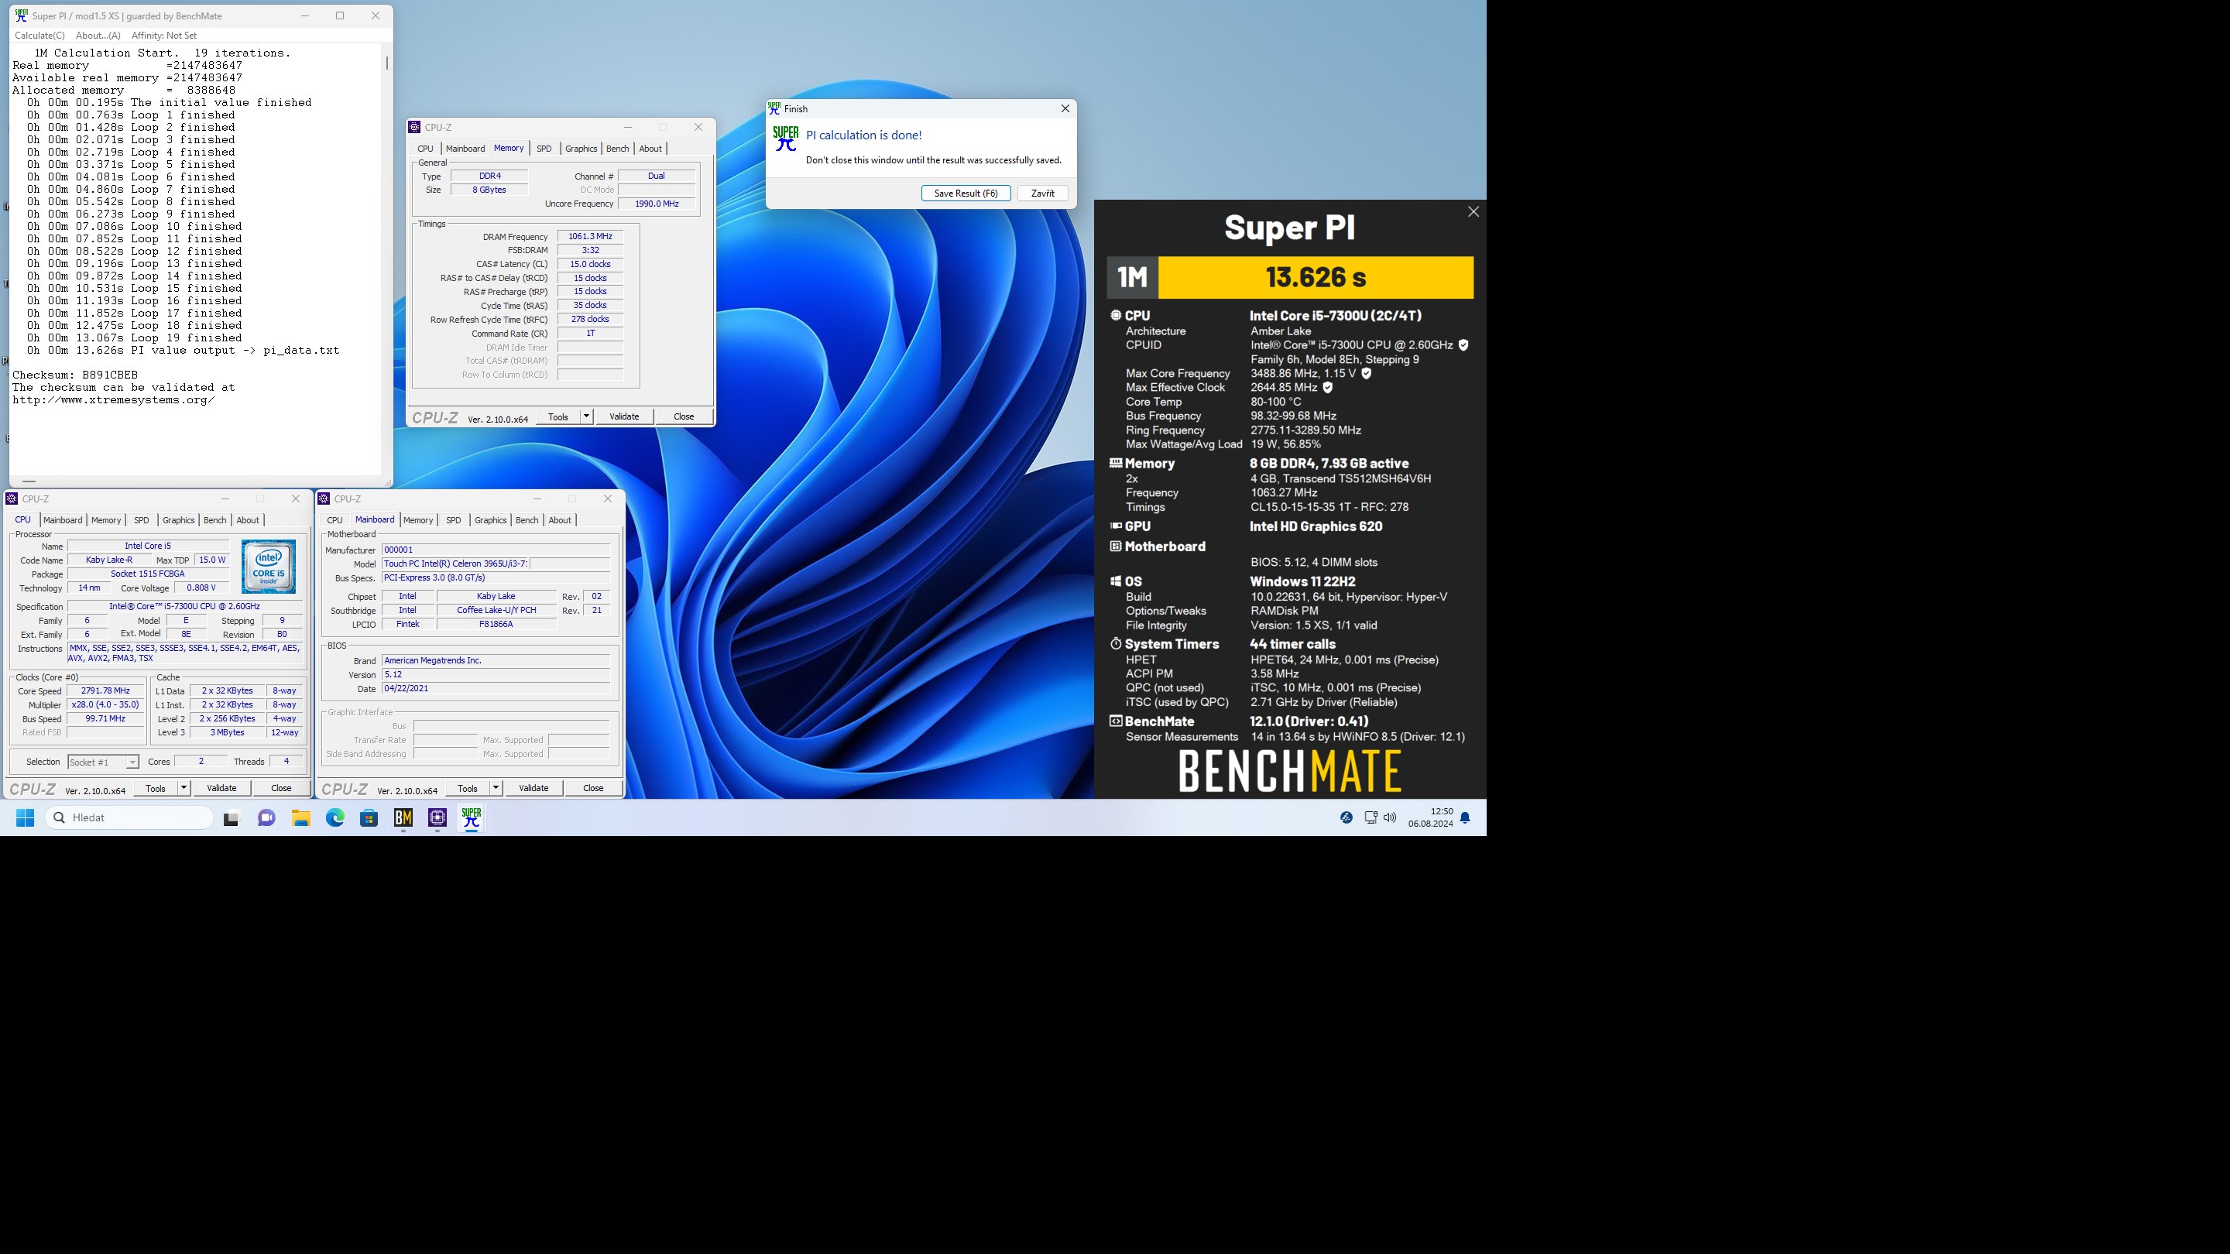Click LPCIO value F81866A
The image size is (2230, 1254).
pyautogui.click(x=496, y=624)
